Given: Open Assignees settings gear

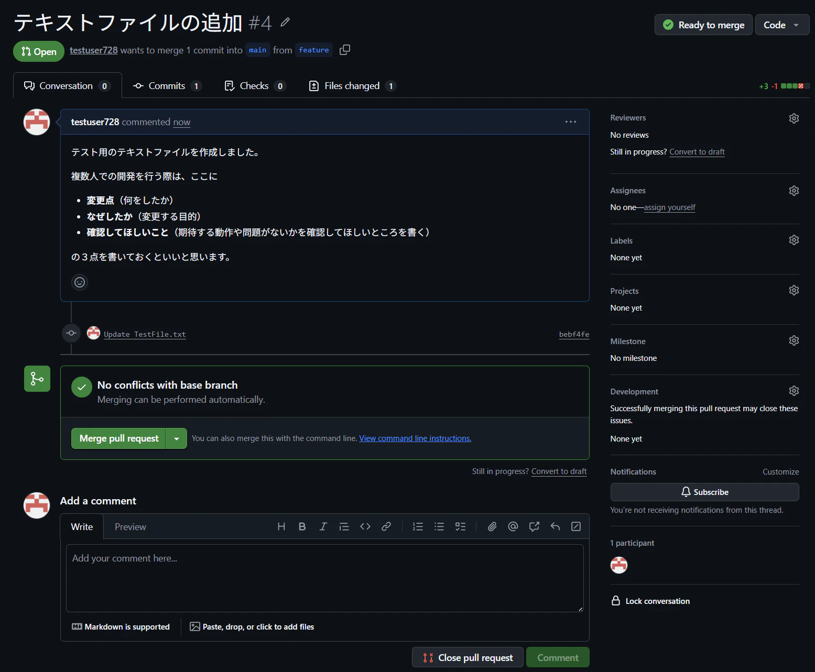Looking at the screenshot, I should [x=794, y=191].
